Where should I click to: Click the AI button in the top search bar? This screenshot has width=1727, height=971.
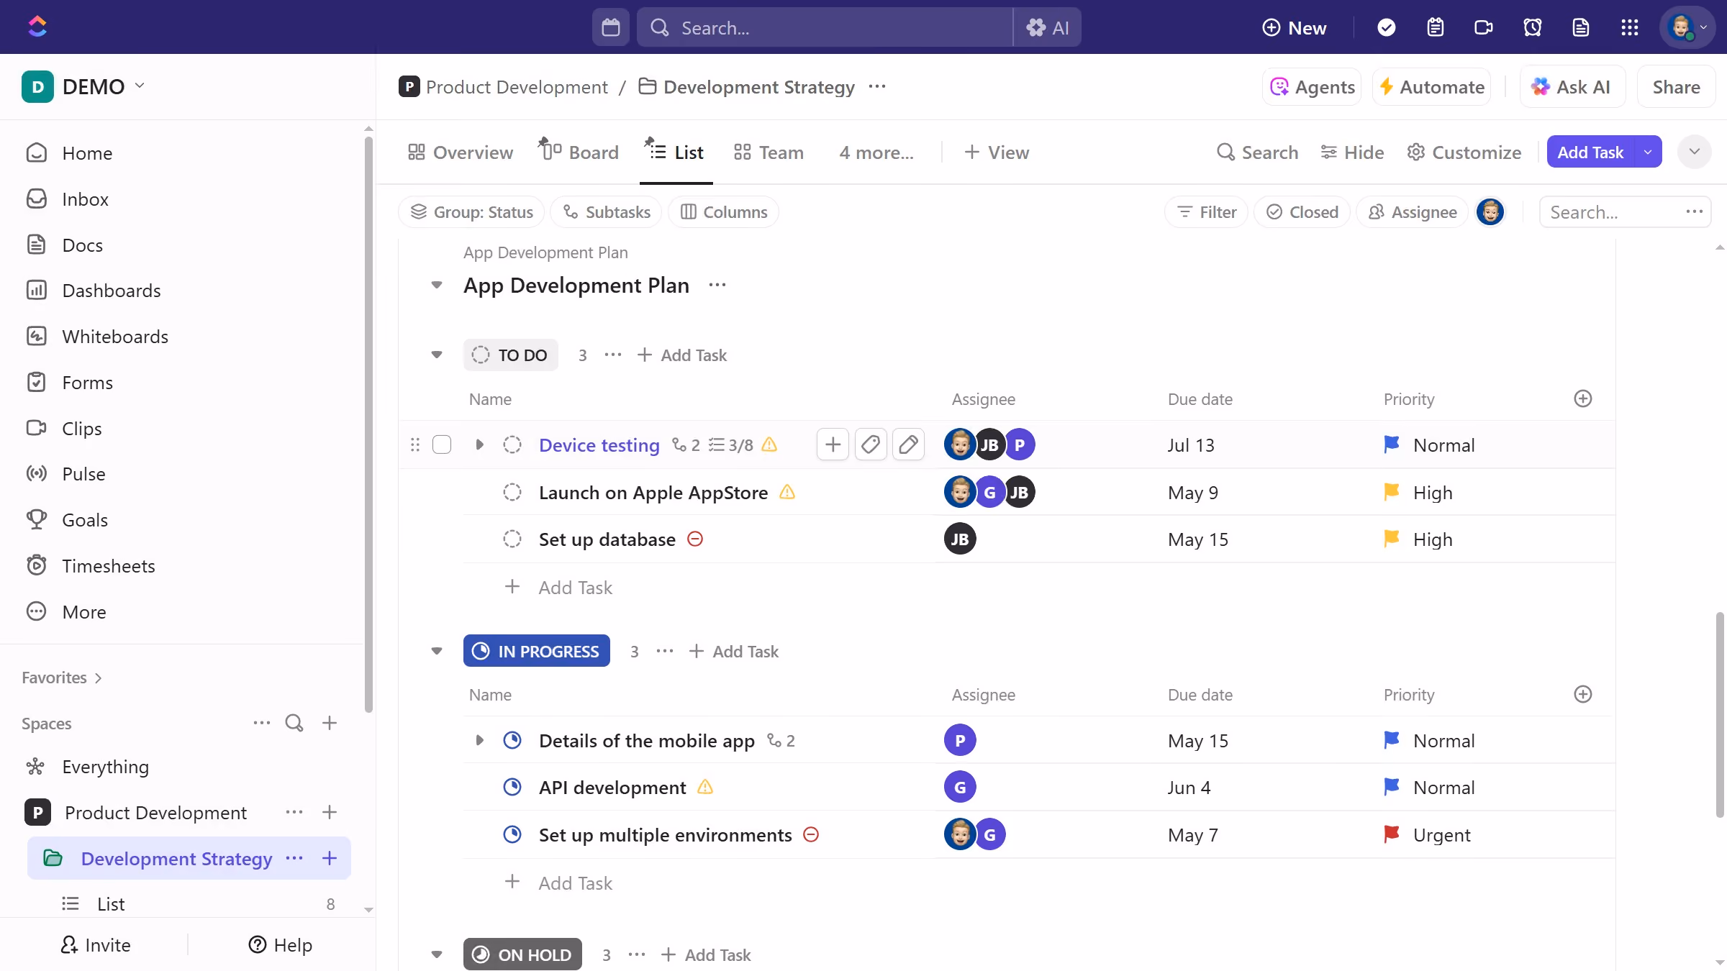1047,27
